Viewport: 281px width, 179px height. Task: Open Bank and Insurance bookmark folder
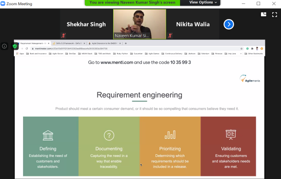point(37,54)
